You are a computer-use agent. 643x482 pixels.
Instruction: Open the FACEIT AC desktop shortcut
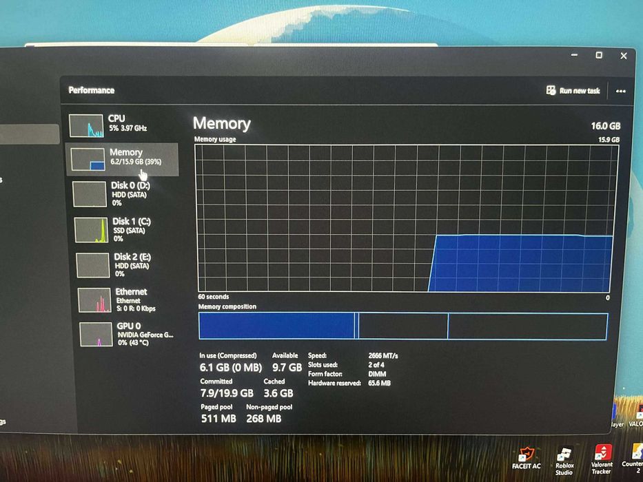click(526, 458)
